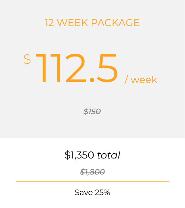Click the word 'Save' at the bottom
The image size is (185, 208).
(x=84, y=192)
